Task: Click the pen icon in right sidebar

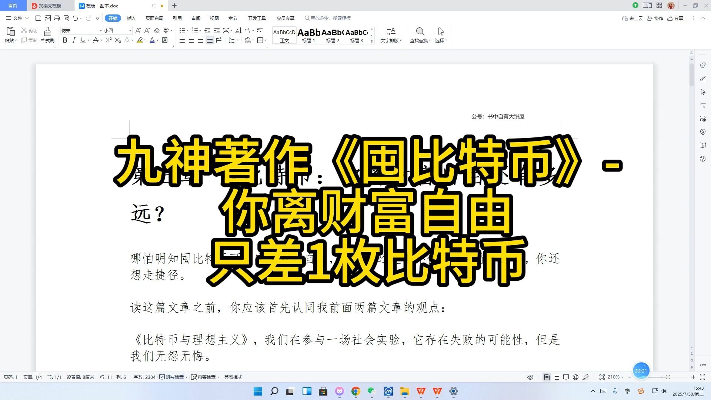Action: 703,79
